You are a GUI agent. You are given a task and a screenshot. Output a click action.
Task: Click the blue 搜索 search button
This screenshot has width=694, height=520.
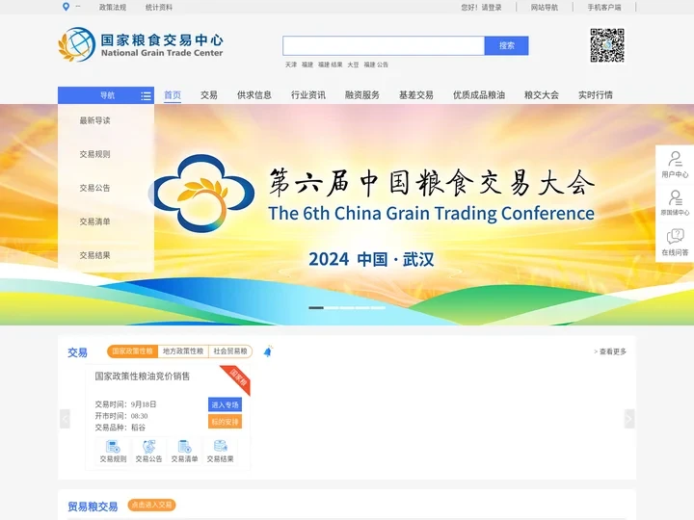pyautogui.click(x=506, y=45)
